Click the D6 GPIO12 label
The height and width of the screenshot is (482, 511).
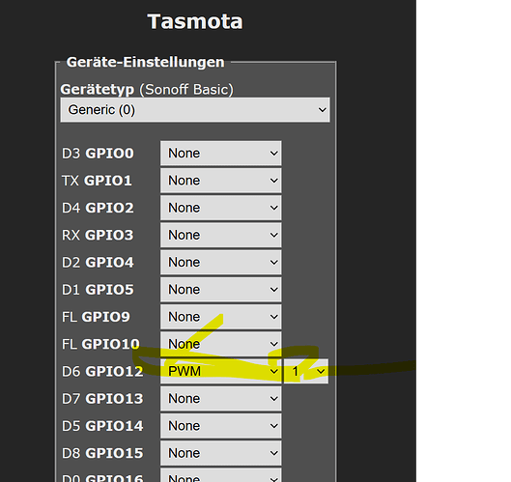point(102,371)
